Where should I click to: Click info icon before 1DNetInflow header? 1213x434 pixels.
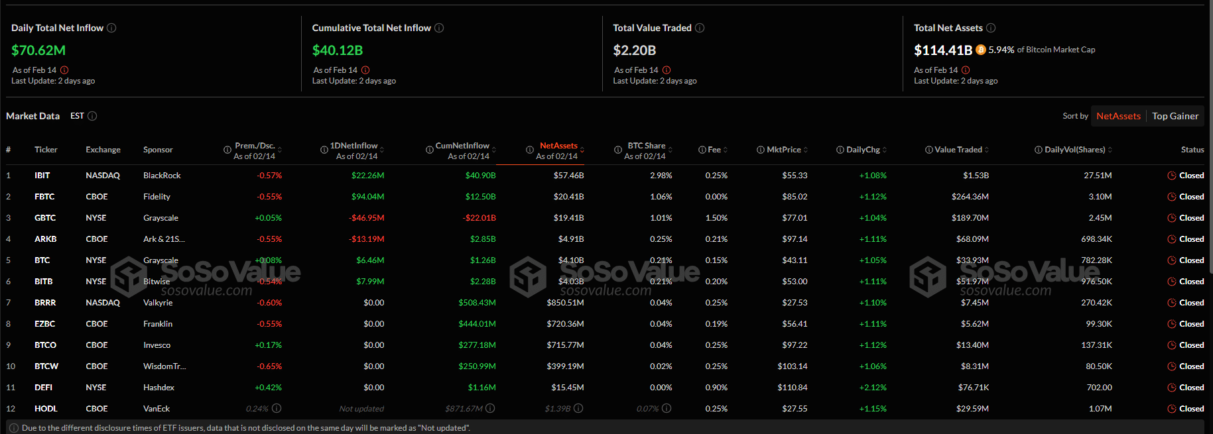click(324, 150)
